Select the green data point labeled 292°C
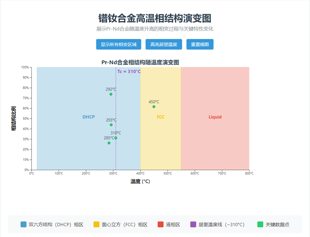Viewport: 310px width, 237px height. click(x=111, y=94)
